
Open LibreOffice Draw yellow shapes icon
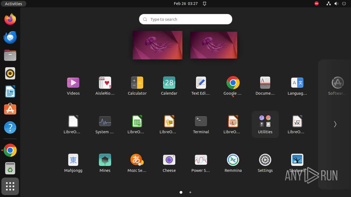(169, 124)
